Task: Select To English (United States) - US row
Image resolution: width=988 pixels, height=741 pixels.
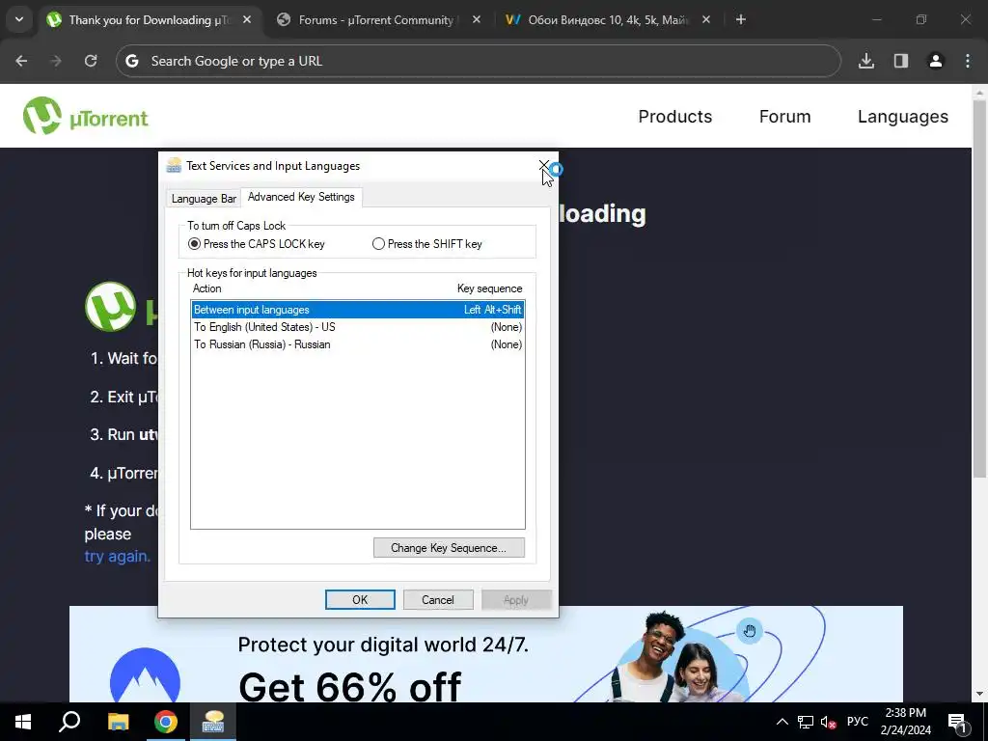Action: pyautogui.click(x=357, y=327)
